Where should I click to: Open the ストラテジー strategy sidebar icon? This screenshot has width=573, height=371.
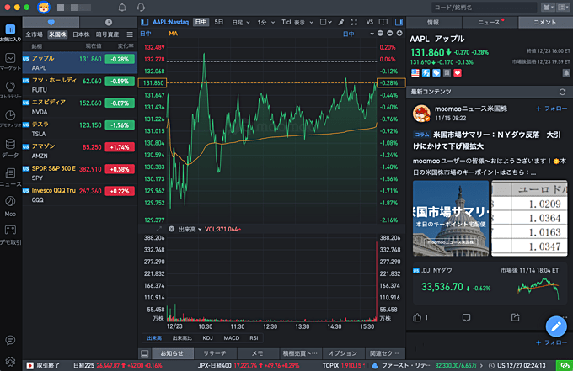(x=10, y=90)
